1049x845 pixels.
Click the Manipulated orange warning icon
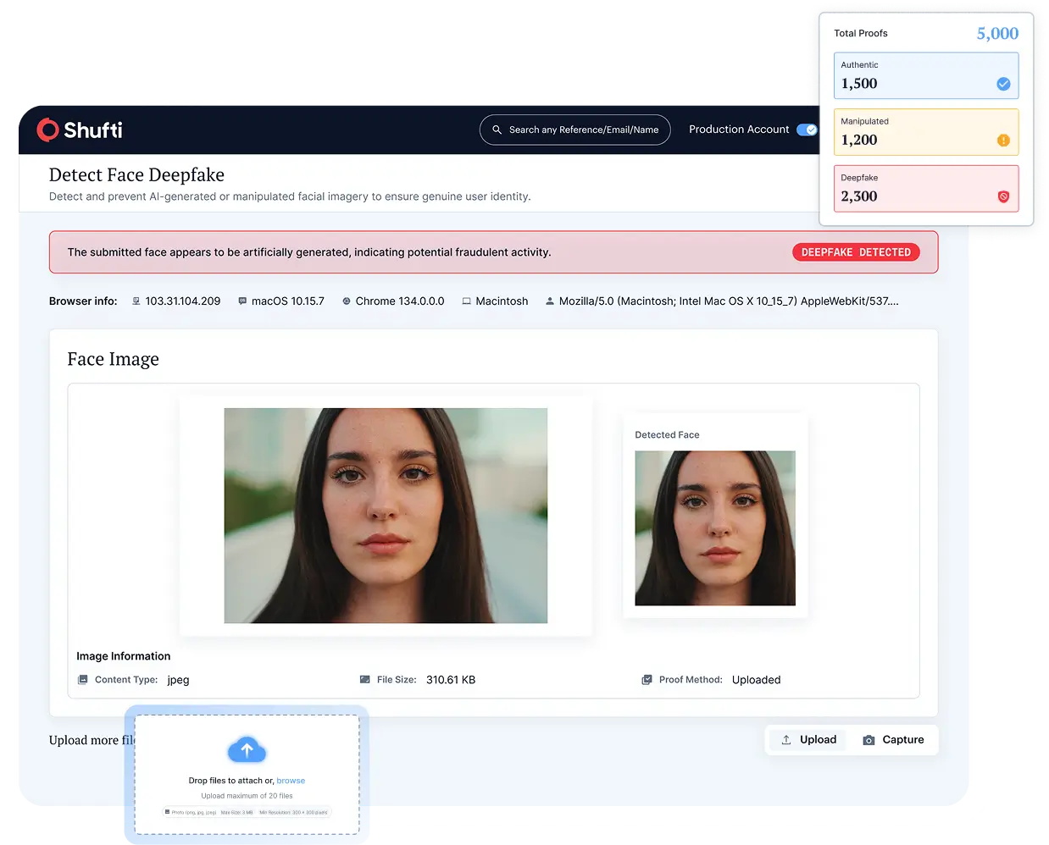[1003, 141]
